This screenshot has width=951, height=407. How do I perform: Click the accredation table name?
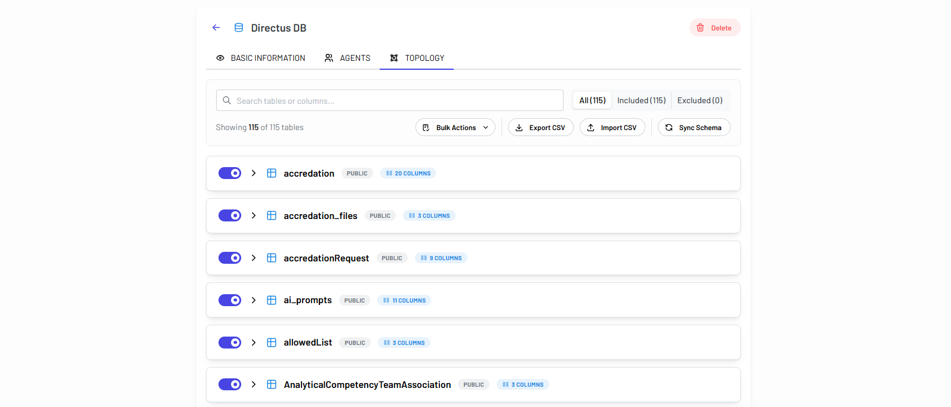tap(309, 173)
